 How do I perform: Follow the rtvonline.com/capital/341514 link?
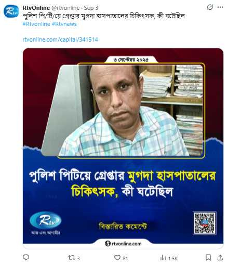tap(60, 39)
